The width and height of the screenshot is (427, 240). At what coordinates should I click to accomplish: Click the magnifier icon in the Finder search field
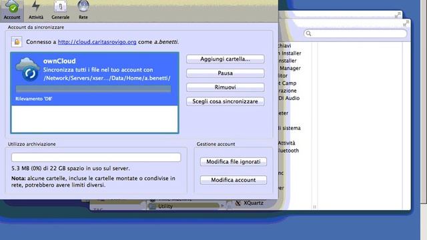[x=308, y=33]
